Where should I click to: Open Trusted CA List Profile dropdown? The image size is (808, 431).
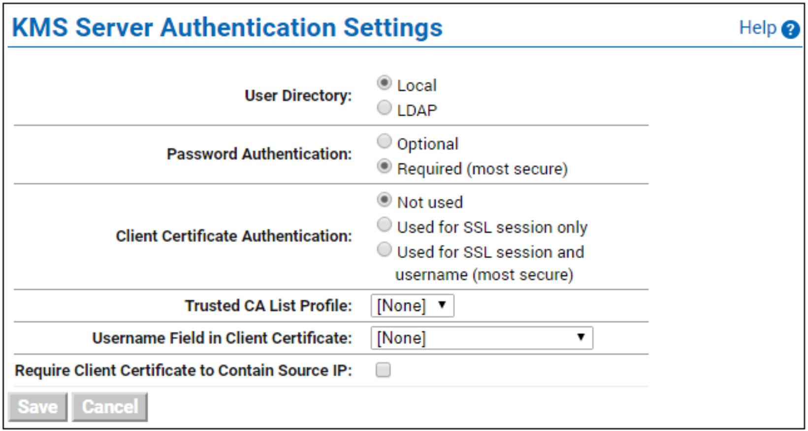(x=412, y=306)
